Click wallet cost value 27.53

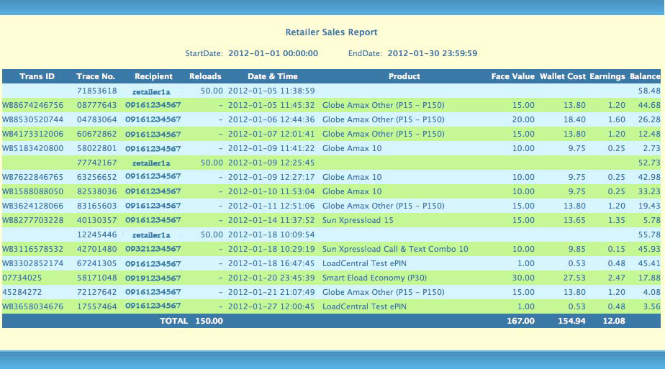coord(574,278)
